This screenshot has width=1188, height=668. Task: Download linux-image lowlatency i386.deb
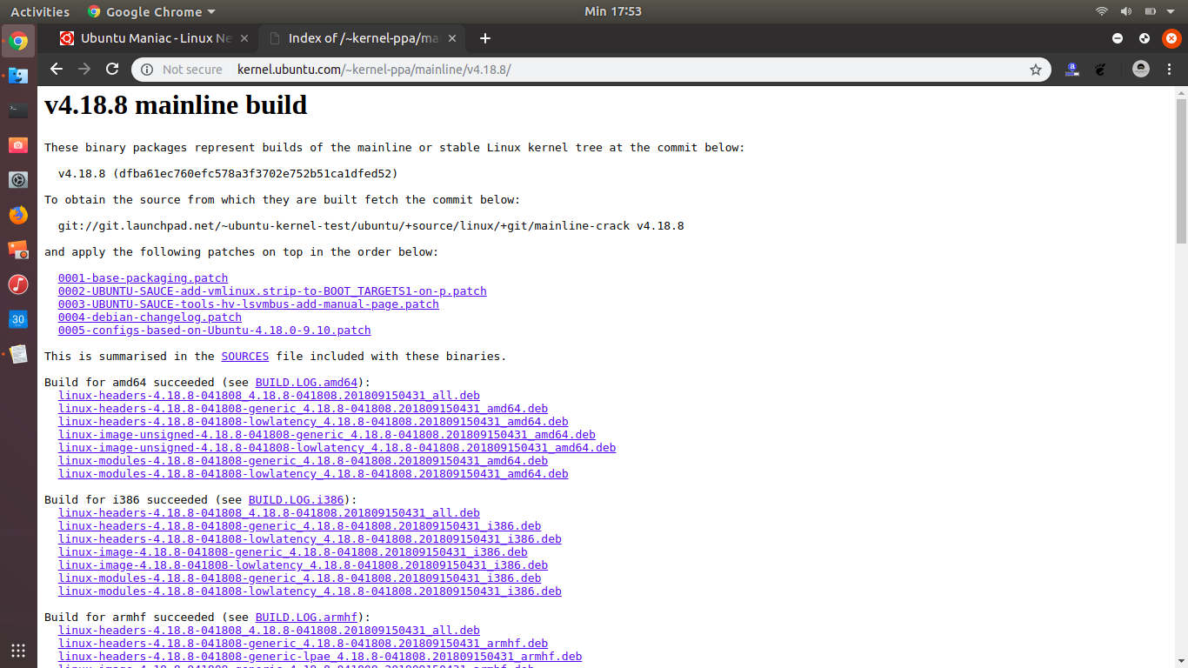point(303,565)
